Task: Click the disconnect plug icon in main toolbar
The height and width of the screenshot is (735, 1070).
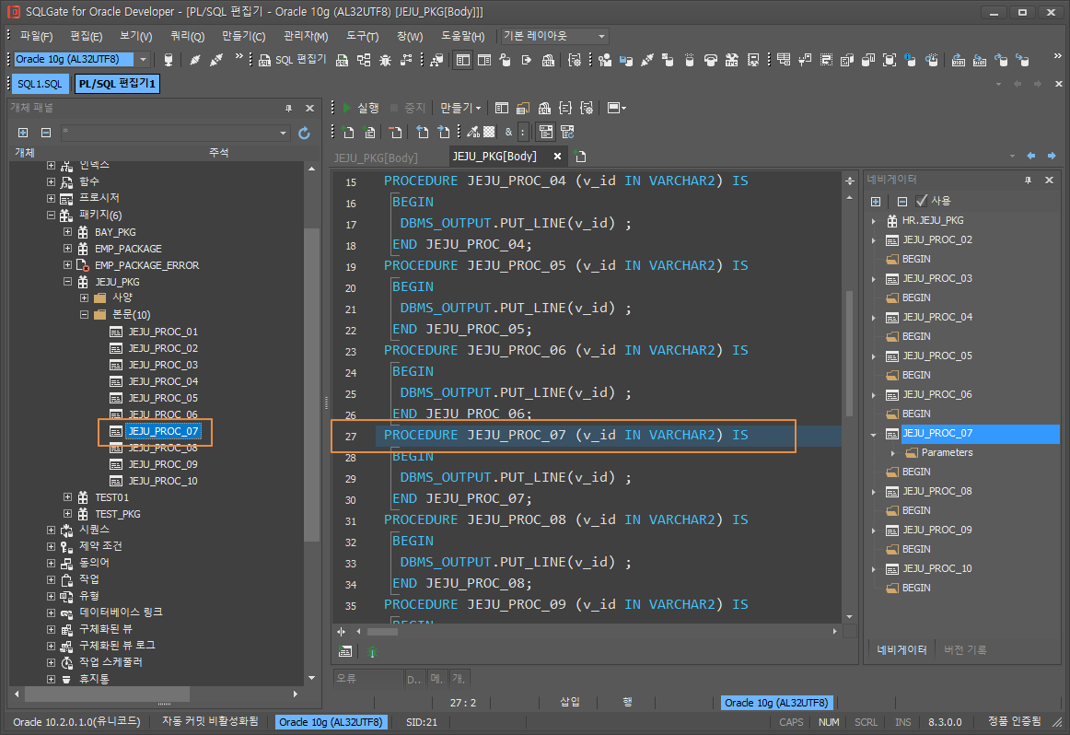Action: point(216,60)
